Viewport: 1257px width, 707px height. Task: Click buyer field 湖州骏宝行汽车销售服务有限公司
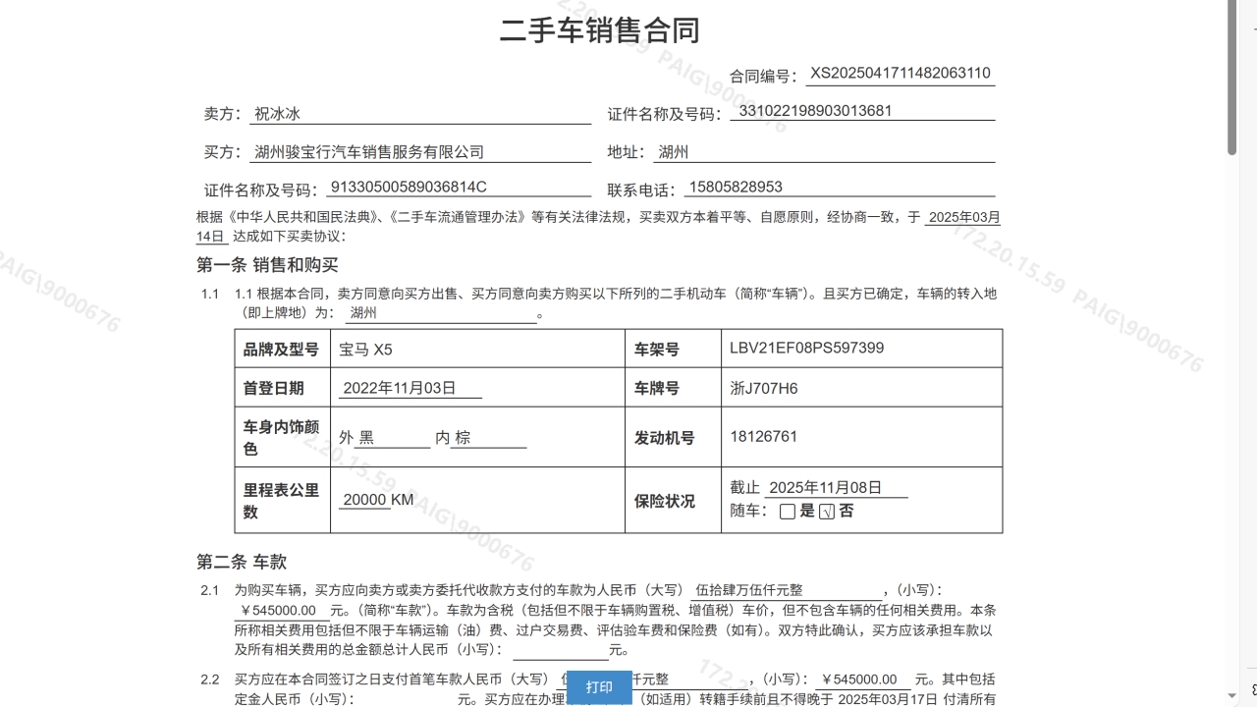coord(420,152)
